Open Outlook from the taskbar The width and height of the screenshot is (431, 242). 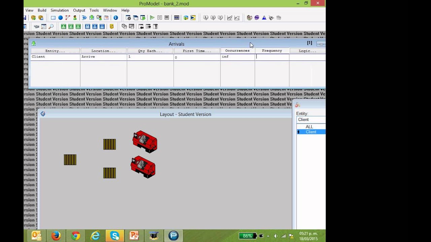tap(36, 236)
